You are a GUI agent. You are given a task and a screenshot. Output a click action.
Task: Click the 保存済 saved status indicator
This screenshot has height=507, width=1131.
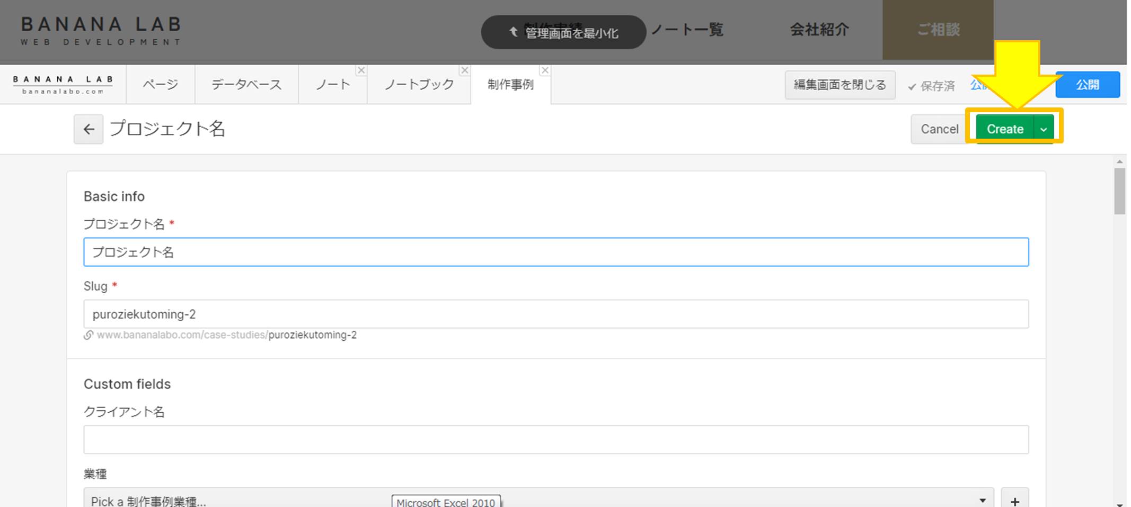pyautogui.click(x=931, y=86)
